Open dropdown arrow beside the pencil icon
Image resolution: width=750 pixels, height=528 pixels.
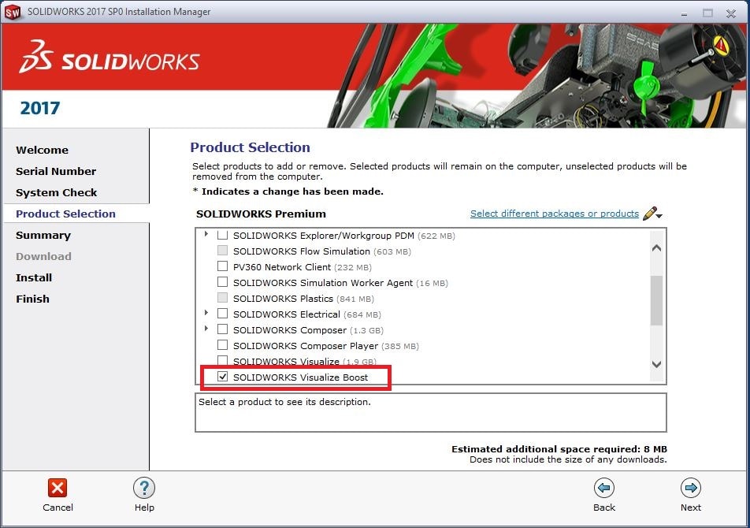(659, 216)
